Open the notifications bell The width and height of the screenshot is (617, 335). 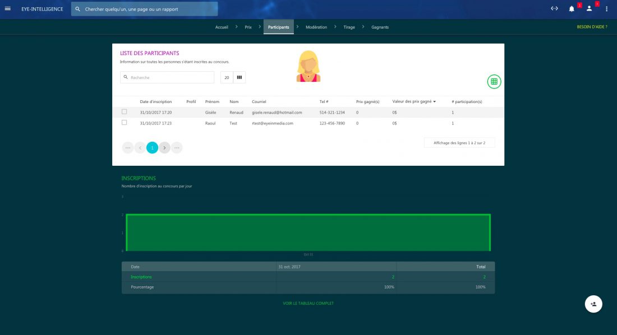coord(572,8)
